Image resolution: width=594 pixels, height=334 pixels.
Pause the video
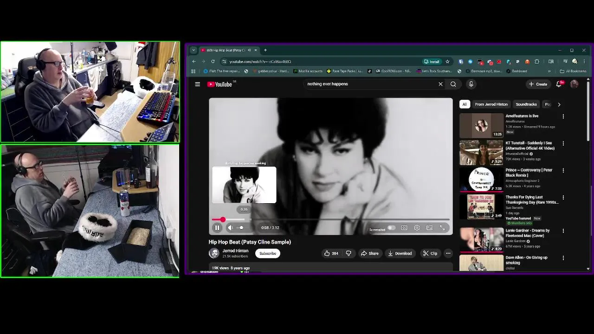[217, 228]
